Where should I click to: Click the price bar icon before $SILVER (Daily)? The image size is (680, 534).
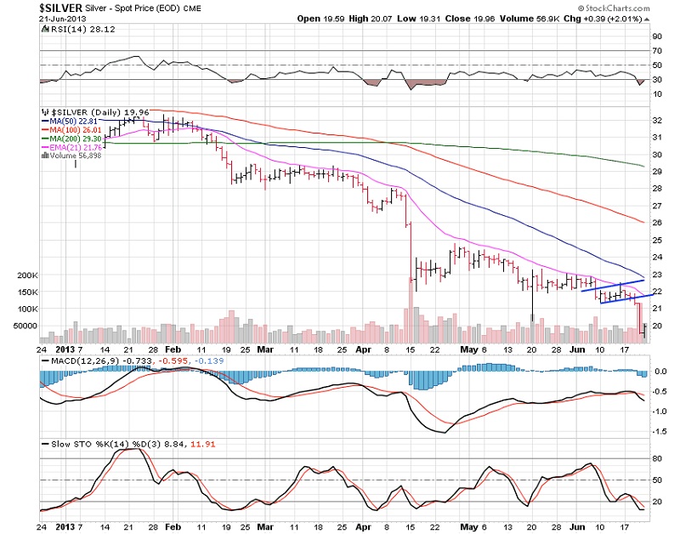tap(45, 112)
